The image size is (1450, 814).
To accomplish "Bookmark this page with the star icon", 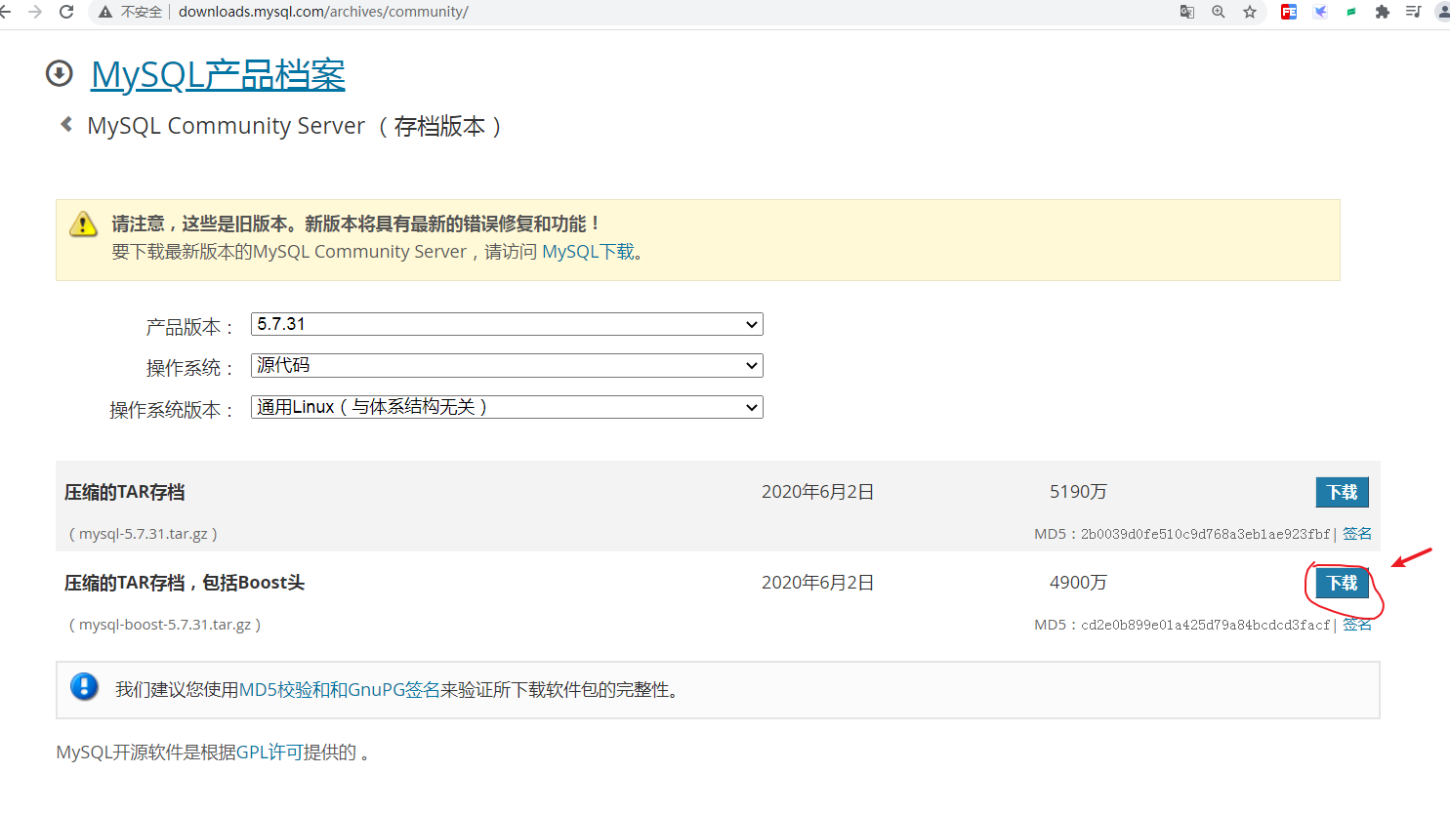I will (x=1250, y=12).
